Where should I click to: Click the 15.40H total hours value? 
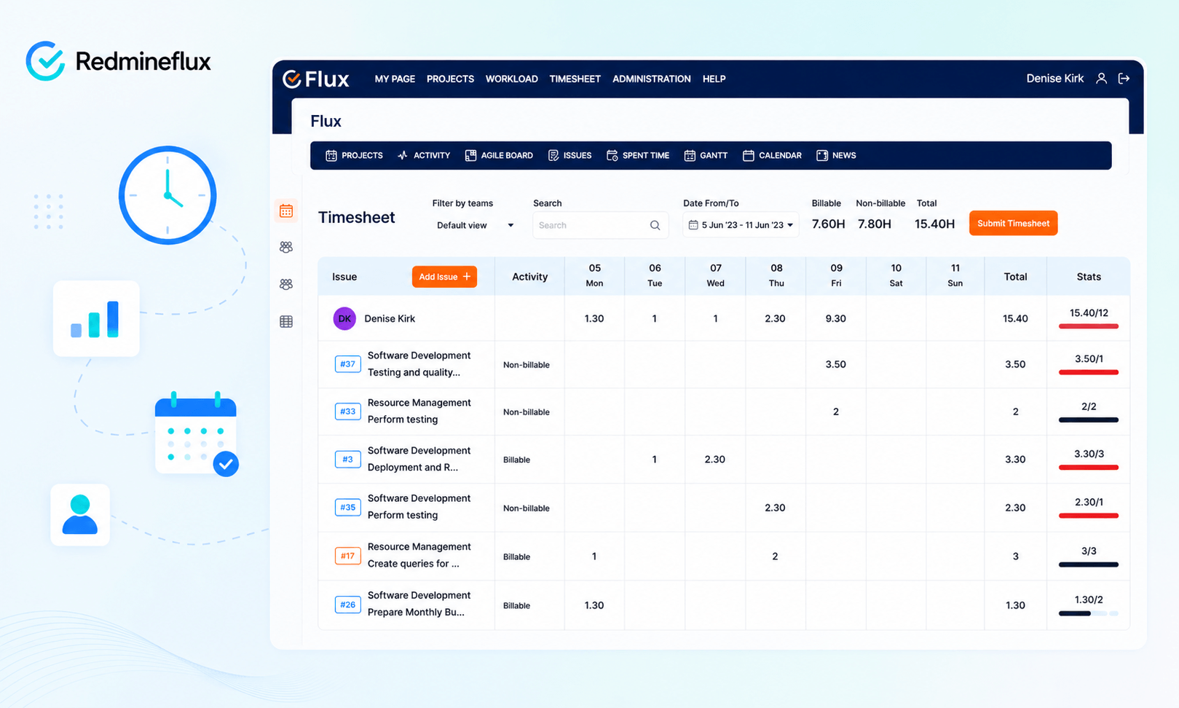934,224
